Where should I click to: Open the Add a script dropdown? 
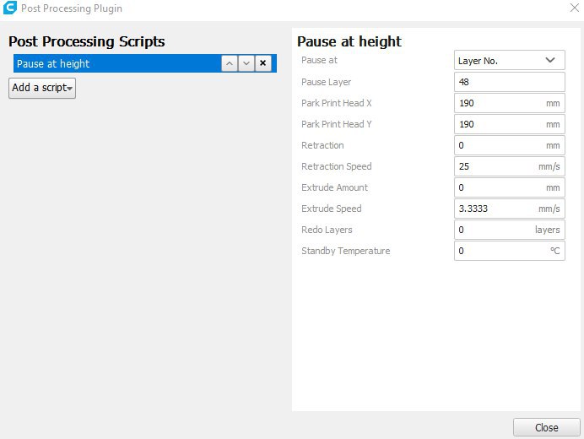(x=42, y=88)
